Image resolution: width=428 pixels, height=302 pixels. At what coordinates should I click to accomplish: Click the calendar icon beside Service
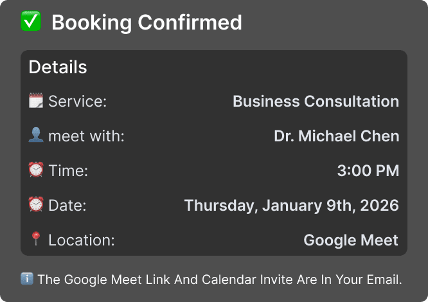36,101
